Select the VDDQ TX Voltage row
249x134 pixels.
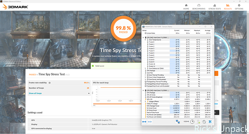point(176,104)
